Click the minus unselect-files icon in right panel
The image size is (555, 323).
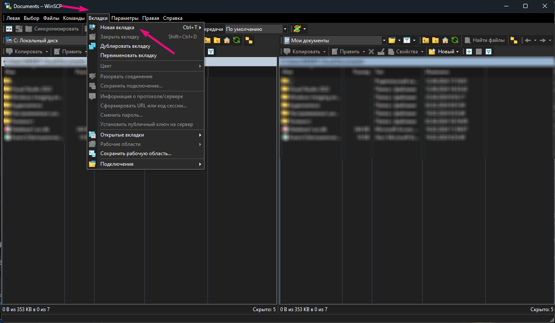pyautogui.click(x=479, y=52)
